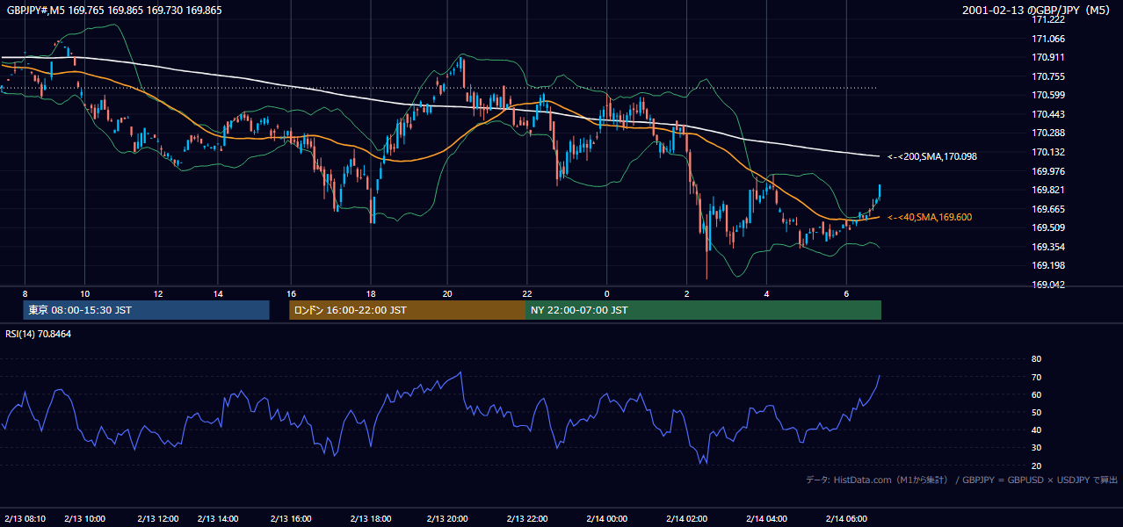1123x527 pixels.
Task: Click the NY 22:00-07:00 JST session bar
Action: tap(703, 310)
